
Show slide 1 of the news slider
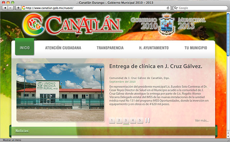112,120
